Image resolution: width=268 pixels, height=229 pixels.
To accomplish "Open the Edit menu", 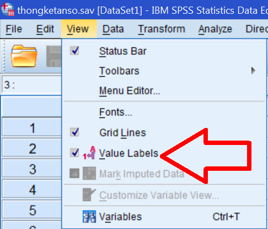I will pos(45,29).
